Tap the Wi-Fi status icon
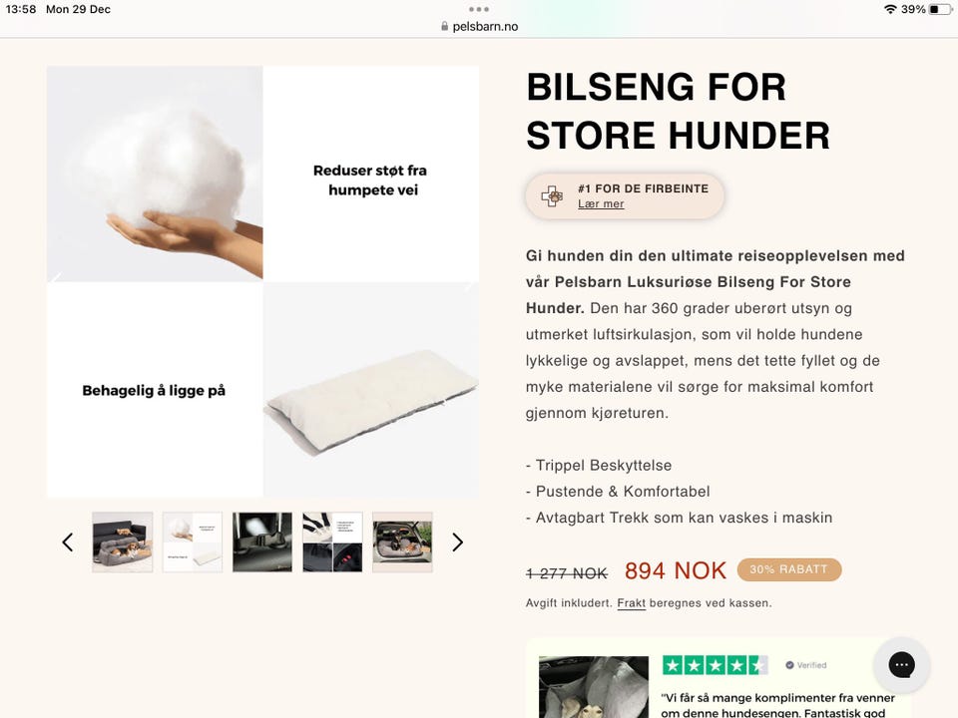The image size is (958, 718). (x=890, y=9)
